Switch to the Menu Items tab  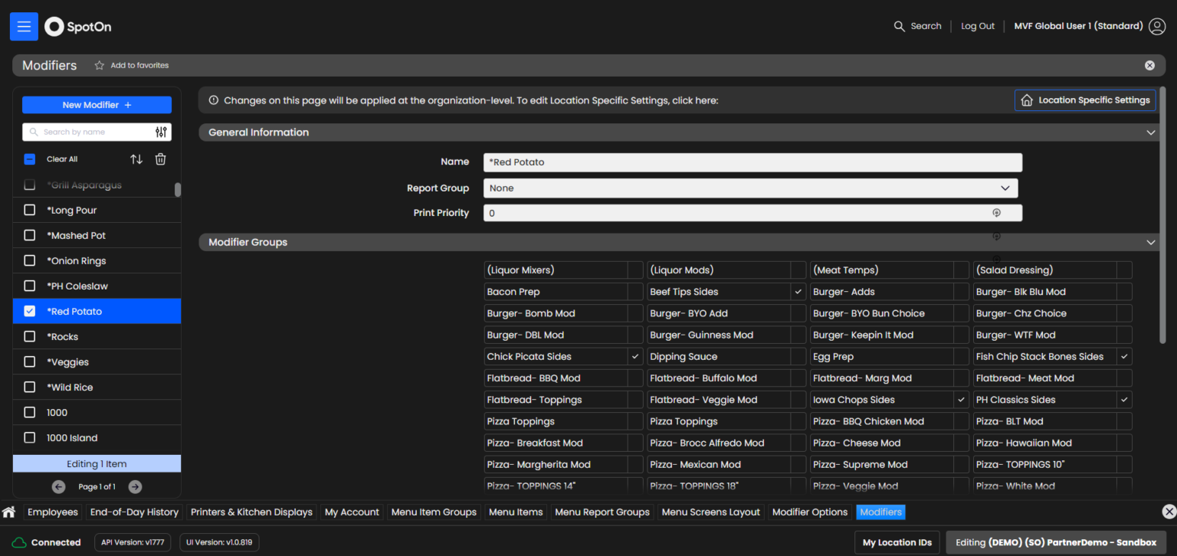516,512
